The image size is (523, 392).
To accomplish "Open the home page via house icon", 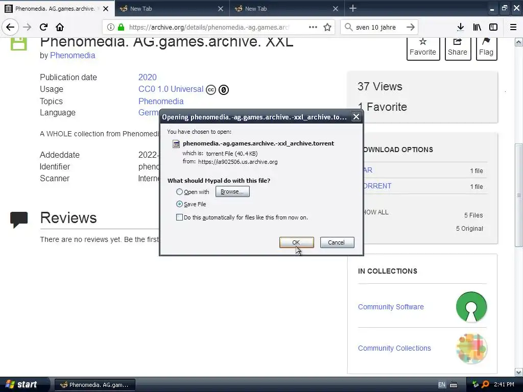I will 60,27.
